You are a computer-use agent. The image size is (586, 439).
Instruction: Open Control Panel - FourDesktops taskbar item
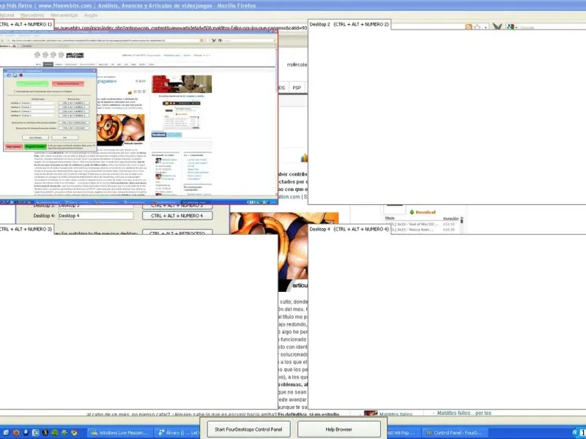pos(455,433)
